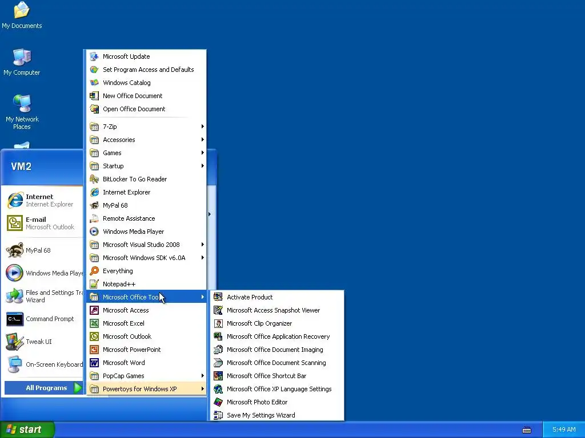Screen dimensions: 585x438
Task: Expand the Microsoft Visual Studio 2008 arrow
Action: 203,245
